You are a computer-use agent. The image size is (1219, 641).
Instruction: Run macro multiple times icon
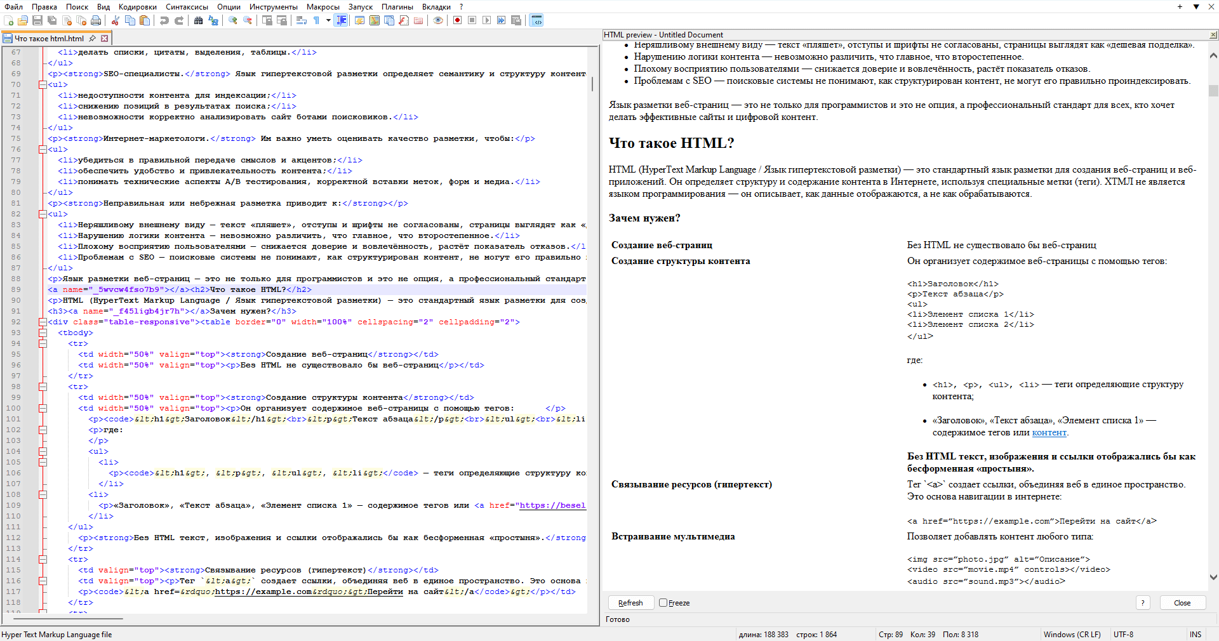pyautogui.click(x=501, y=20)
